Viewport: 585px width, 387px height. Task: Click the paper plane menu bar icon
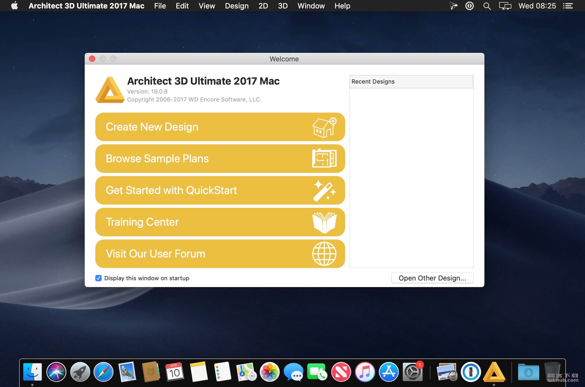click(x=453, y=6)
